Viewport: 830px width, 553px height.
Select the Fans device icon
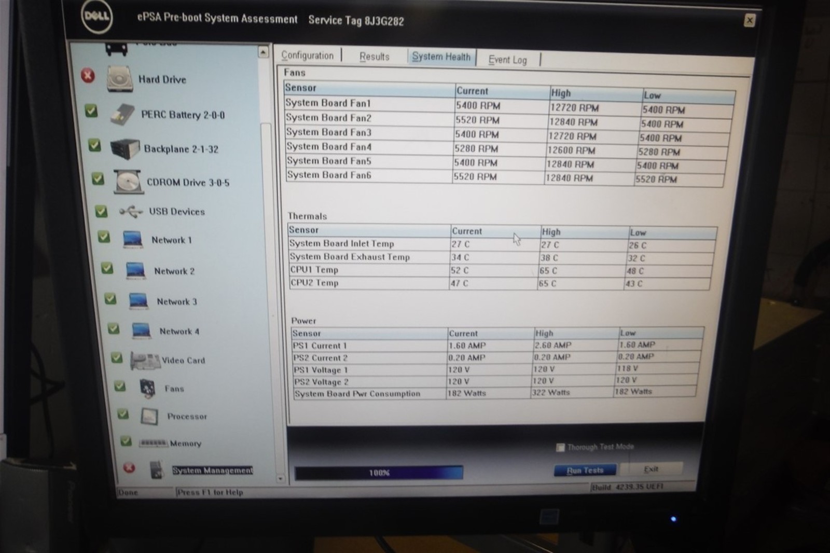point(148,388)
